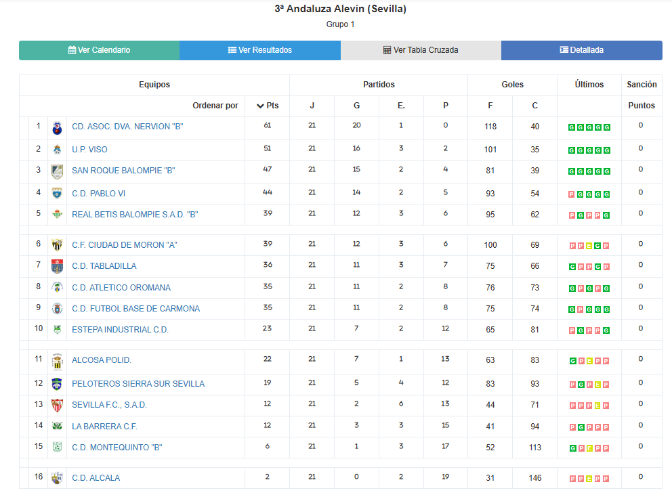
Task: Click 3ª Andaluza Alevín (Sevilla) title
Action: coord(340,9)
